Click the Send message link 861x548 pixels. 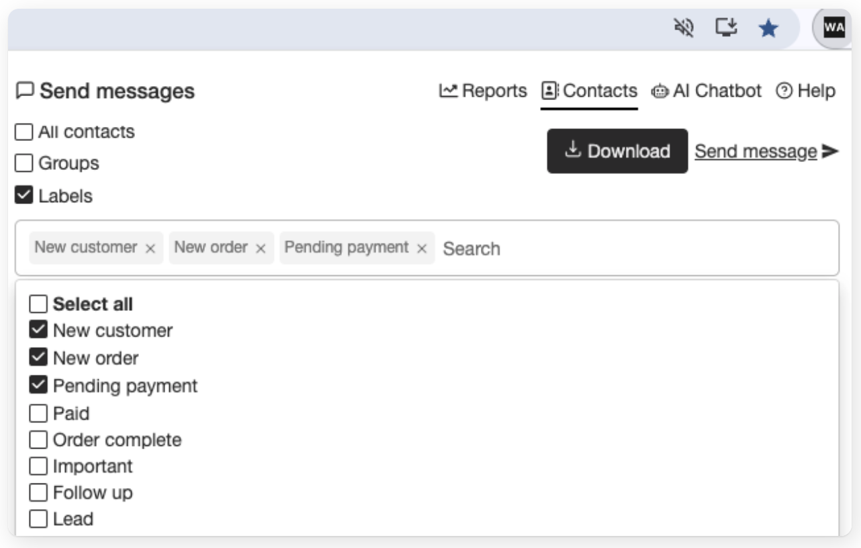point(756,152)
